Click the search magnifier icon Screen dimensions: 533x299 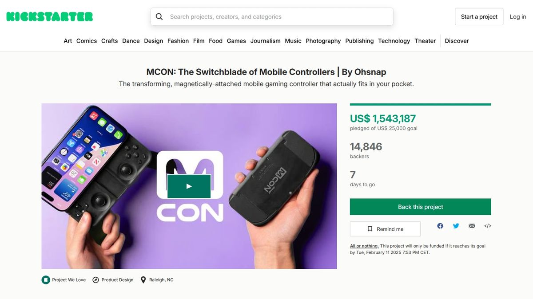[x=159, y=17]
